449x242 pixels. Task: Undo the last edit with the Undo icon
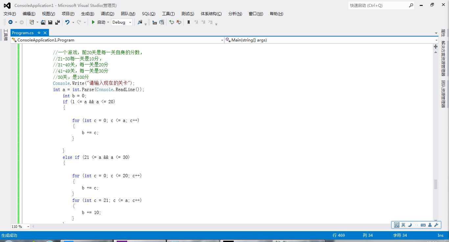tap(67, 22)
